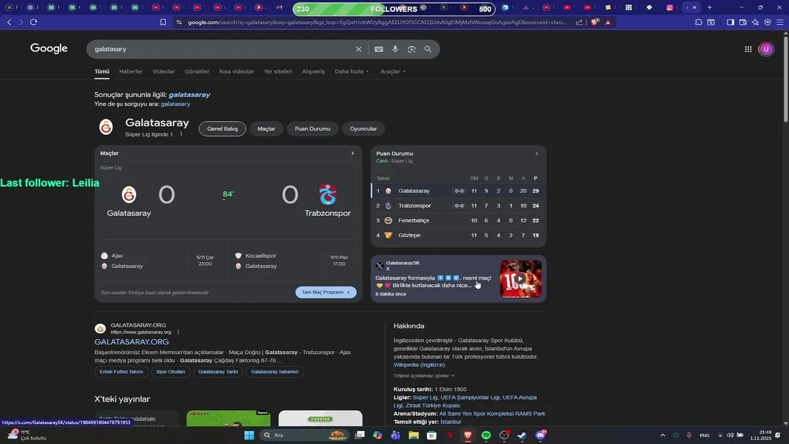Image resolution: width=789 pixels, height=444 pixels.
Task: Expand the Maçlar card arrow
Action: (x=353, y=153)
